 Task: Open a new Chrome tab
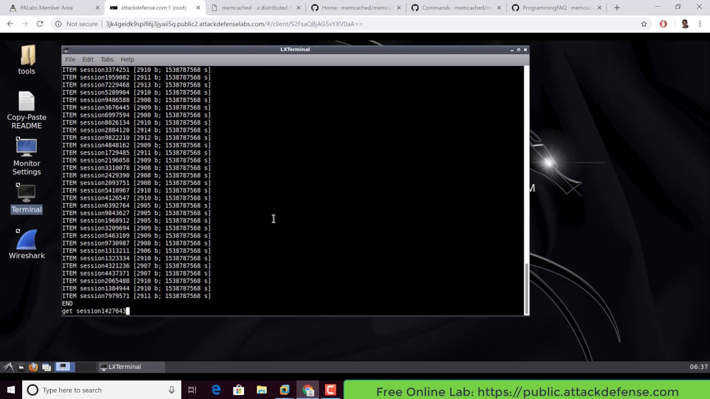[617, 8]
